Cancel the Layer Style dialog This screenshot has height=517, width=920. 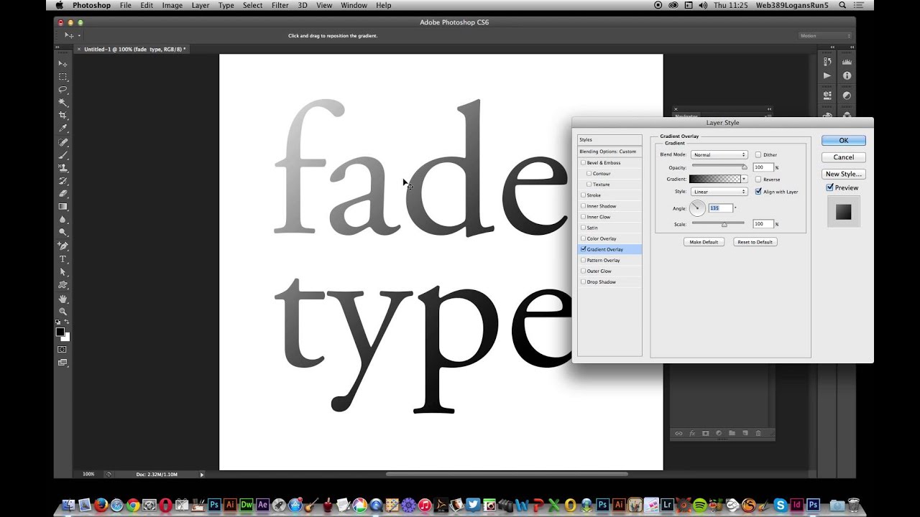click(x=844, y=157)
